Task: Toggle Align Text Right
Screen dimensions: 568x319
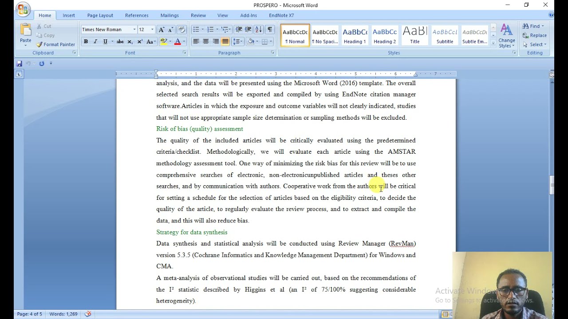Action: 216,42
